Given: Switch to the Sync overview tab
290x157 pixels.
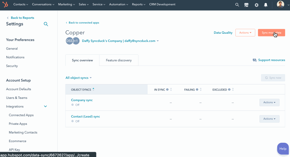Looking at the screenshot, I should point(82,60).
